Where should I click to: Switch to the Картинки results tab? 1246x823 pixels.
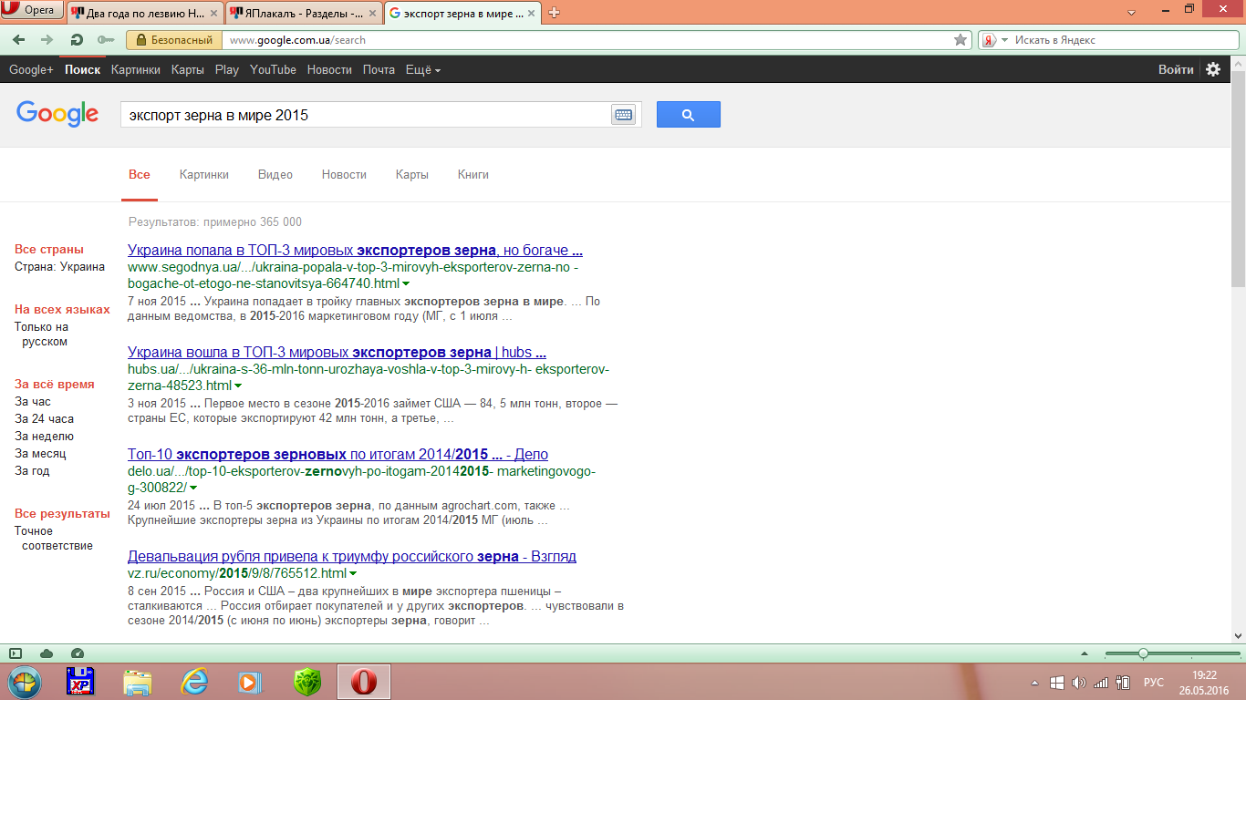pyautogui.click(x=203, y=174)
